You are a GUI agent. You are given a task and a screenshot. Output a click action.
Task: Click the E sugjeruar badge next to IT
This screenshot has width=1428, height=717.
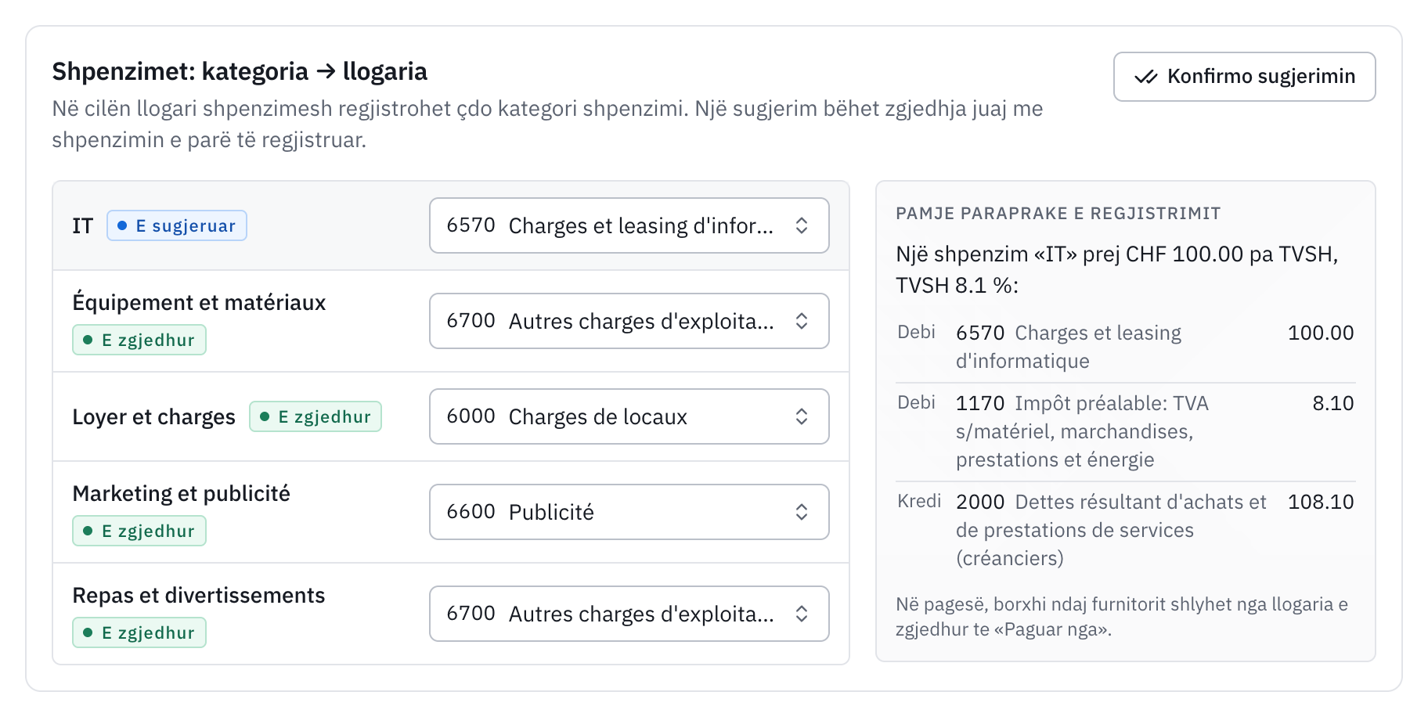click(x=177, y=225)
